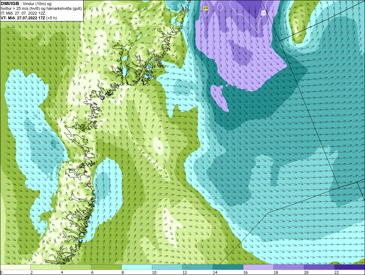Select the 8–10 m/s light cyan swatch

click(137, 267)
